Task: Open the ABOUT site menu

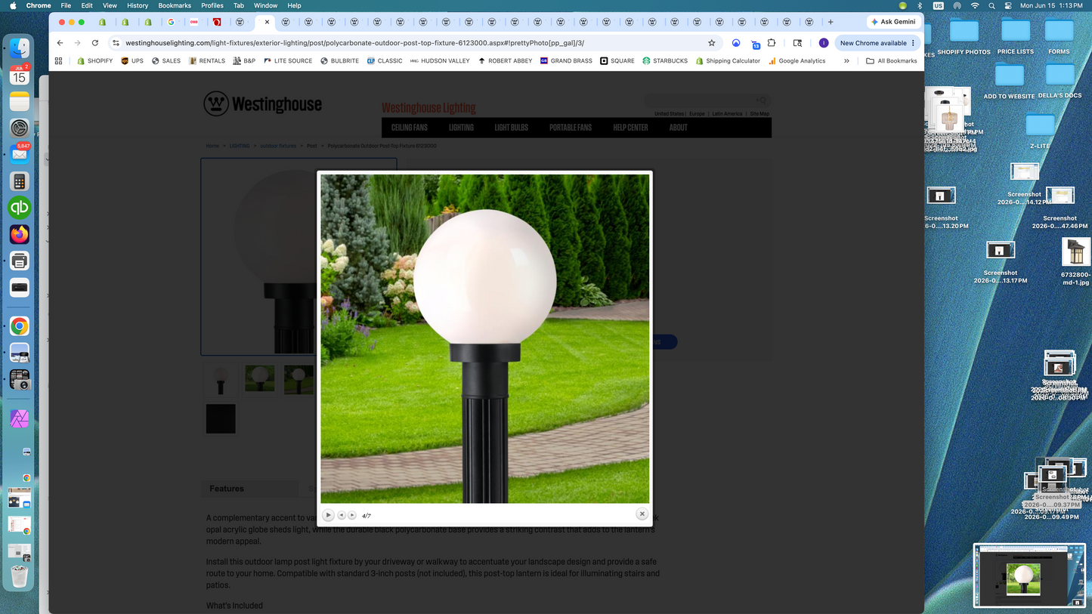Action: point(678,128)
